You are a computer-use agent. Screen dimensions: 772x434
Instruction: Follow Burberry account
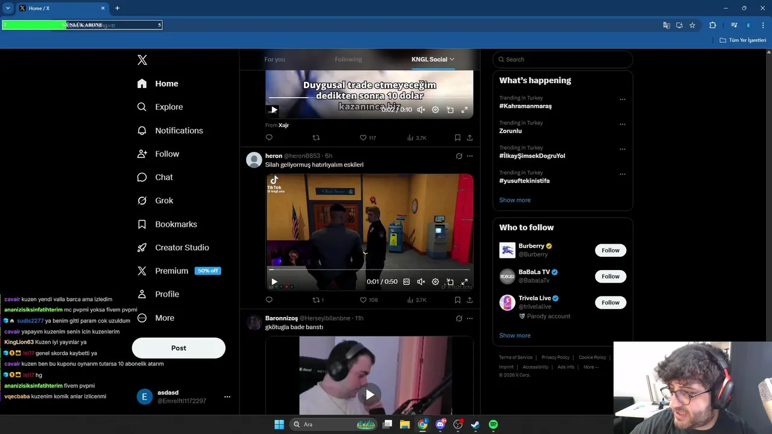click(610, 250)
